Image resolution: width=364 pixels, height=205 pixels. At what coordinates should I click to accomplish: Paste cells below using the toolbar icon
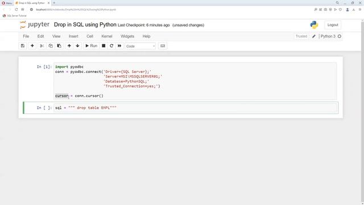tap(59, 46)
